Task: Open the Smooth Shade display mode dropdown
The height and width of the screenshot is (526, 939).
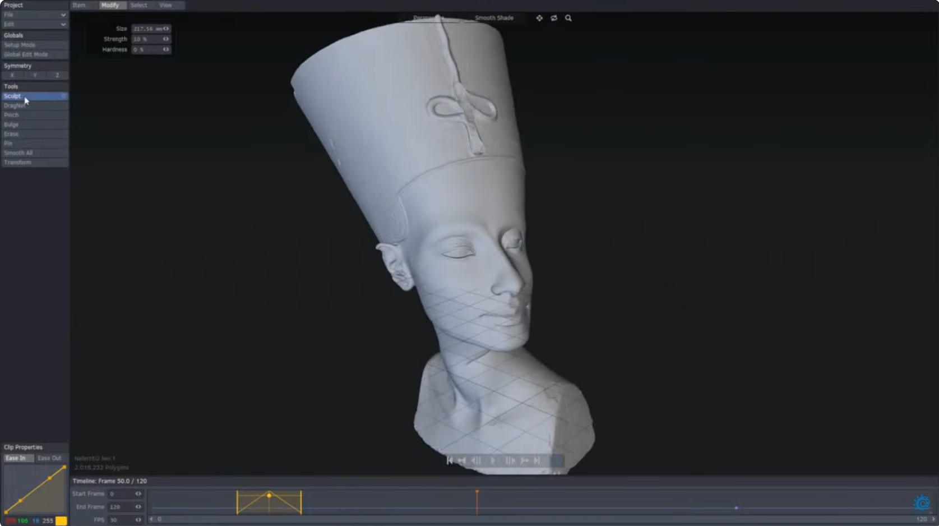Action: [x=494, y=18]
